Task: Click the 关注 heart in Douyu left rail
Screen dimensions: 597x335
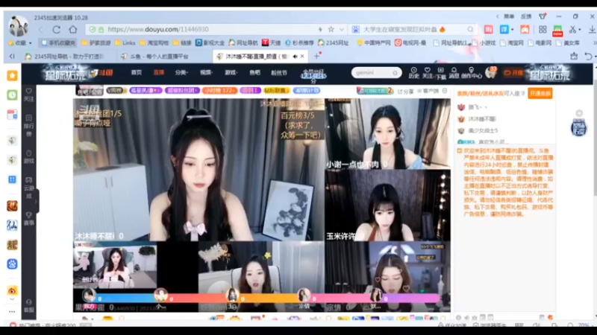Action: [28, 95]
